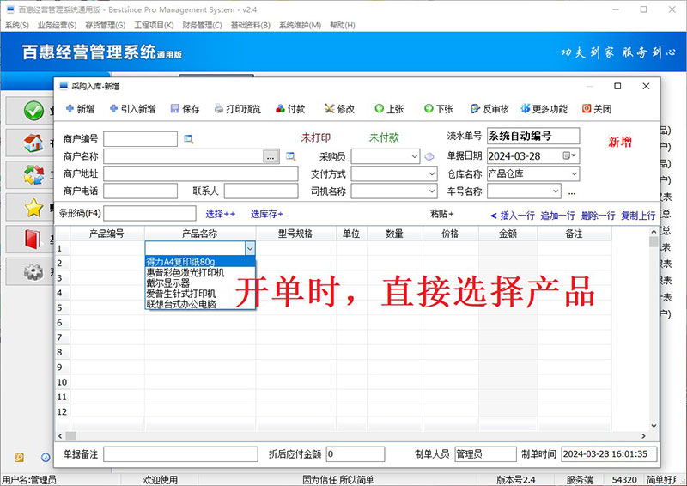Image resolution: width=687 pixels, height=486 pixels.
Task: Expand the 仓库名称 dropdown
Action: [x=574, y=174]
